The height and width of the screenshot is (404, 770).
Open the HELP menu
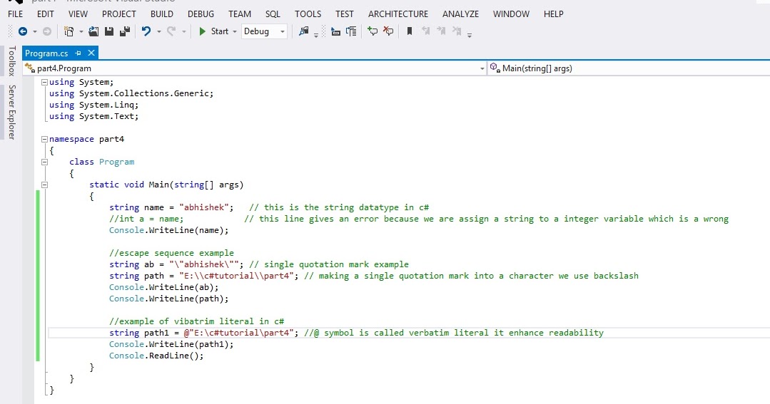554,14
